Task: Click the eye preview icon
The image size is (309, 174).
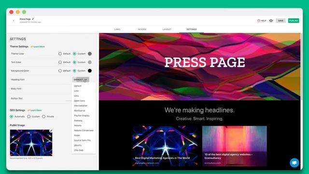Action: (271, 20)
